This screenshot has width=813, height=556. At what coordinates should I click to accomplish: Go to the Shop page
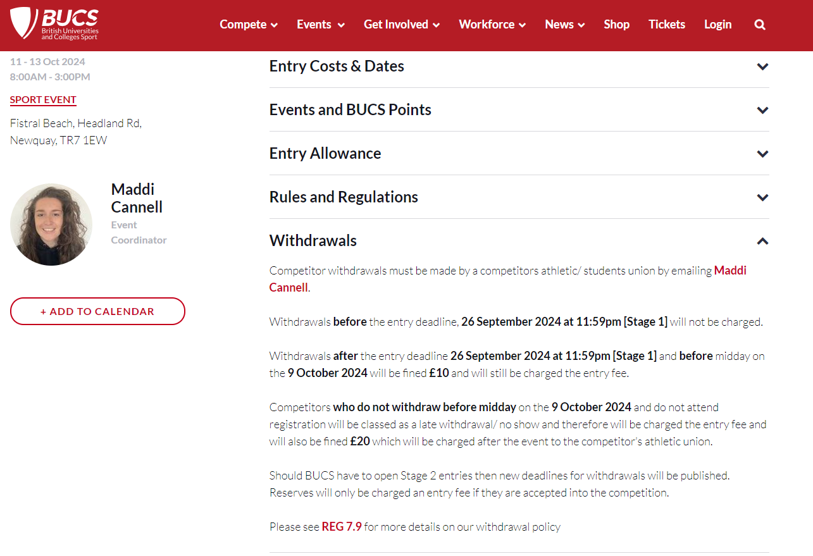(616, 25)
